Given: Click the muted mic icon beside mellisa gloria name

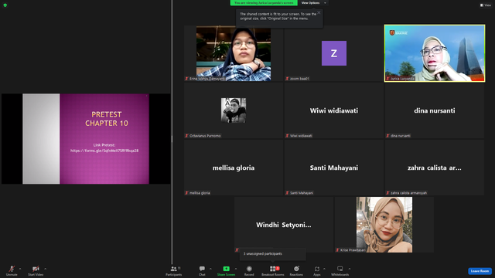Looking at the screenshot, I should click(186, 193).
